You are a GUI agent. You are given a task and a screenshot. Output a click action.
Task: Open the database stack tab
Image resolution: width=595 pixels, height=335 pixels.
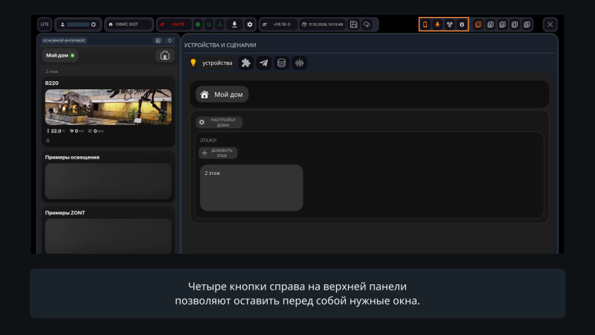[x=282, y=63]
